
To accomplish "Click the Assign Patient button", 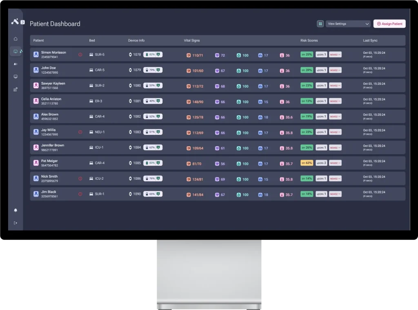I will (x=389, y=24).
